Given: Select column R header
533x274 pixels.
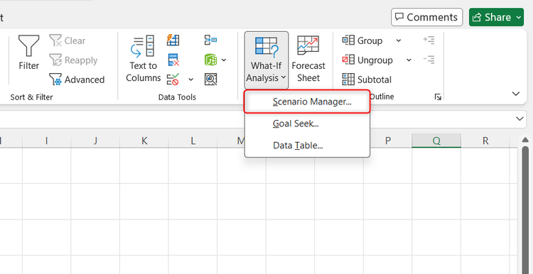Looking at the screenshot, I should 485,141.
